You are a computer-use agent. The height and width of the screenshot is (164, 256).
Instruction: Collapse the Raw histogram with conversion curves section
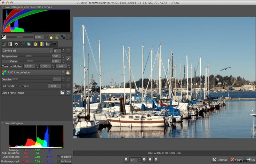click(x=3, y=7)
